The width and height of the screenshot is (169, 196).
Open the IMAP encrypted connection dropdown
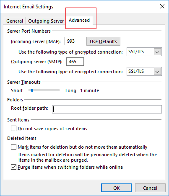coord(144,52)
